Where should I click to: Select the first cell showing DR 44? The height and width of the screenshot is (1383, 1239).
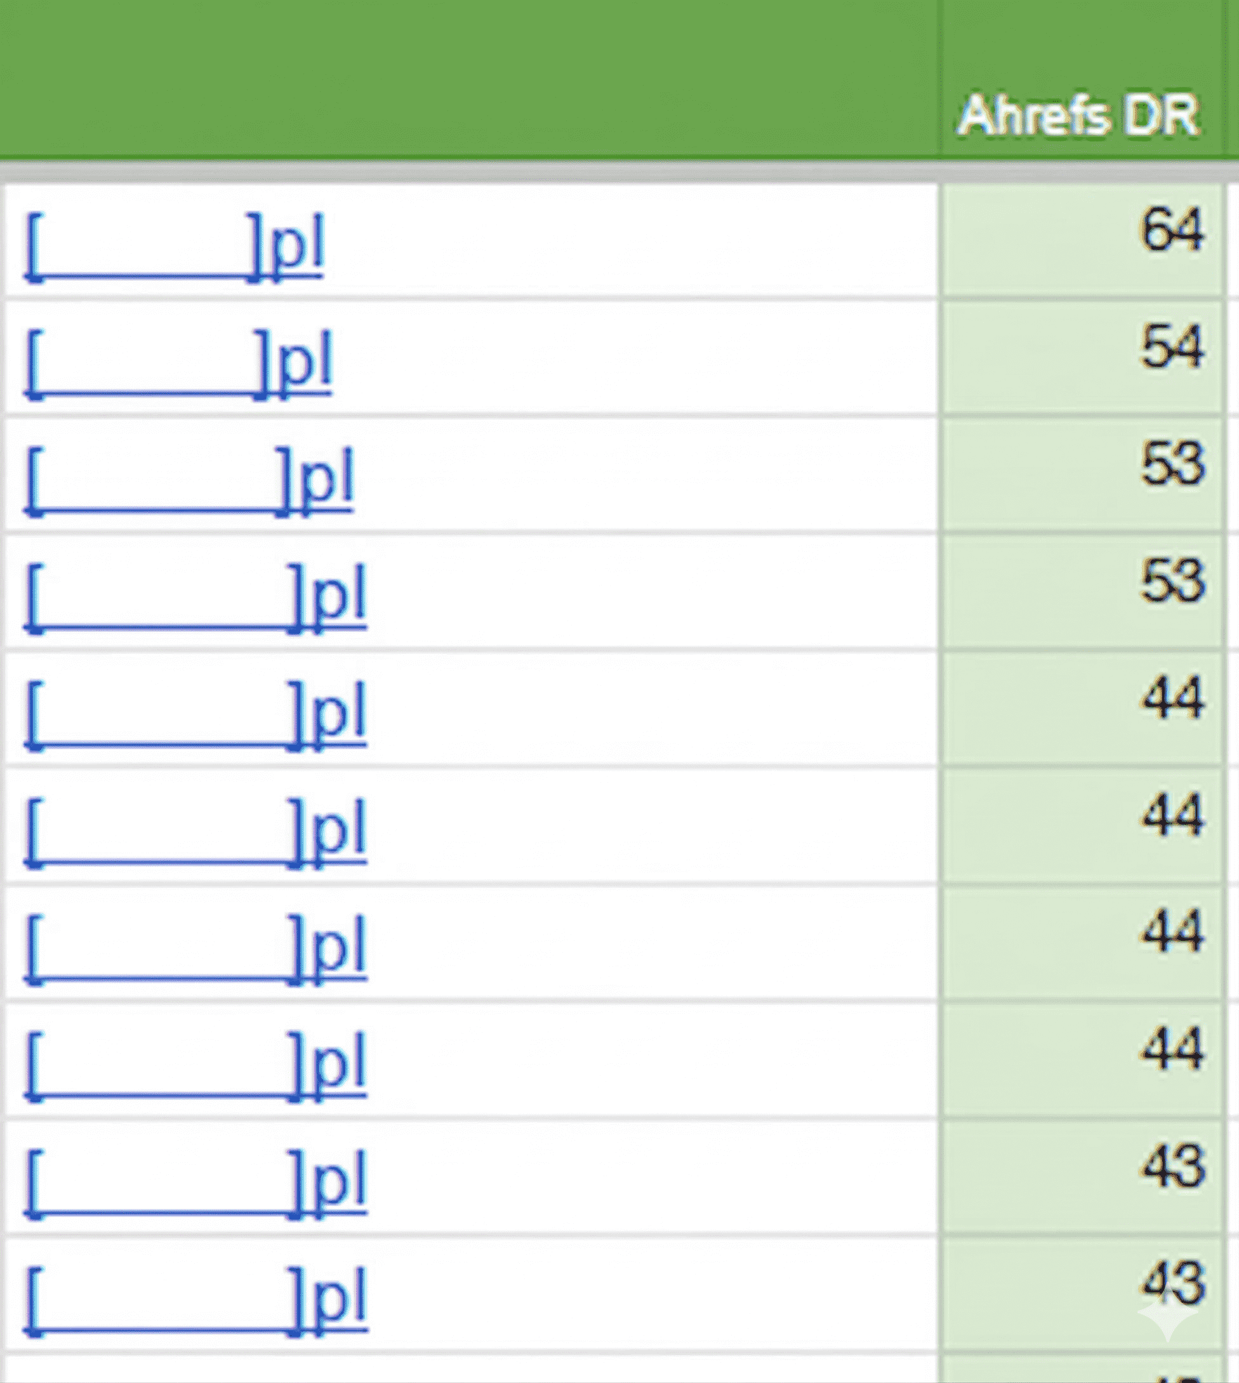tap(1081, 707)
